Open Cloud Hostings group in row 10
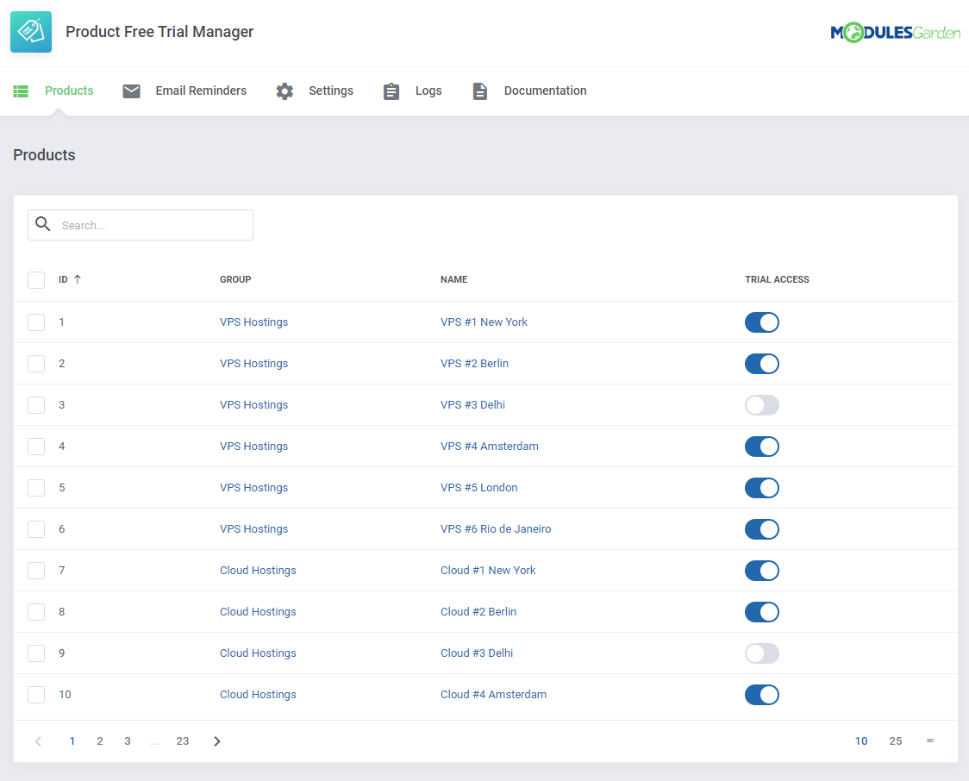This screenshot has height=781, width=969. coord(258,695)
